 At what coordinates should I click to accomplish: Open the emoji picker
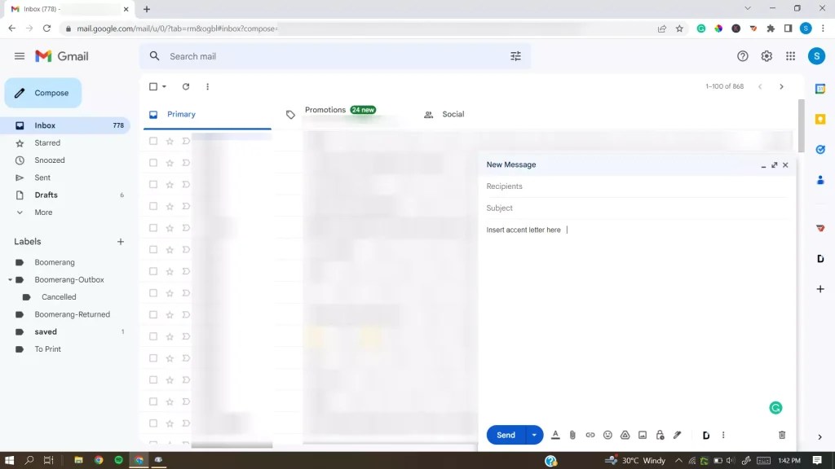click(x=607, y=435)
